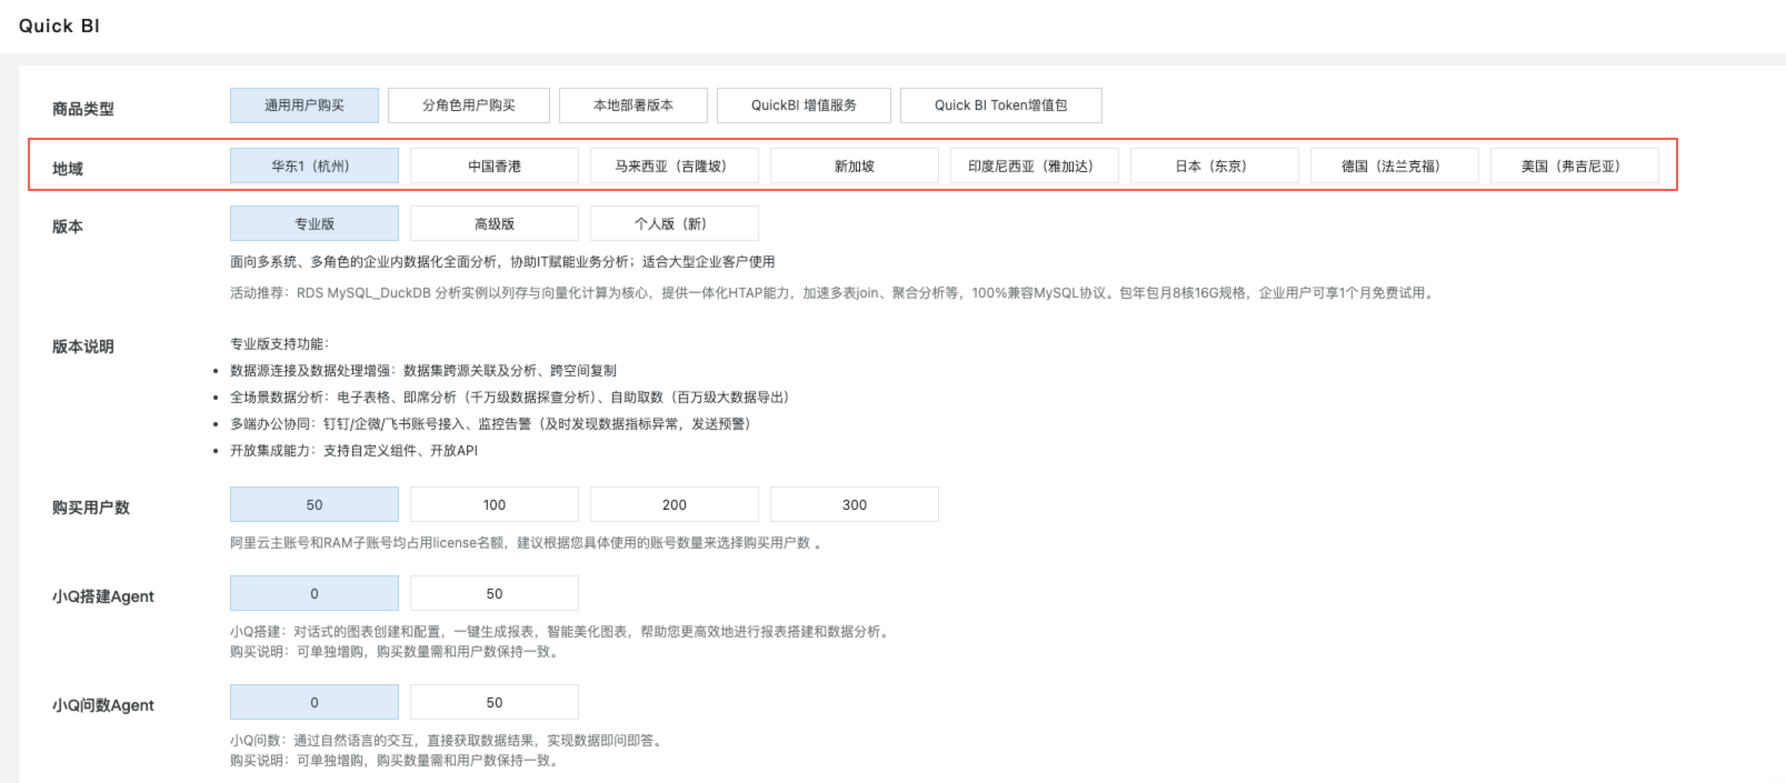Choose 德国（法兰克福）region
The width and height of the screenshot is (1786, 783).
(x=1394, y=165)
